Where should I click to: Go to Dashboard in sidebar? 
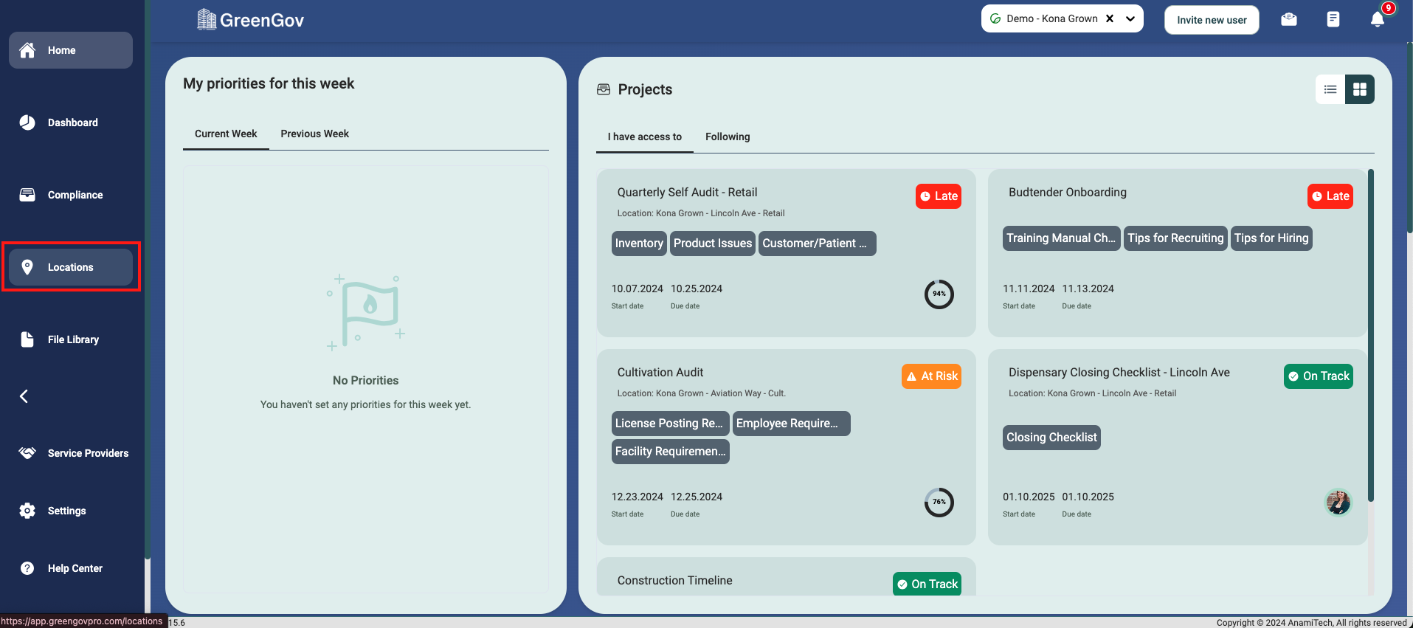[71, 123]
